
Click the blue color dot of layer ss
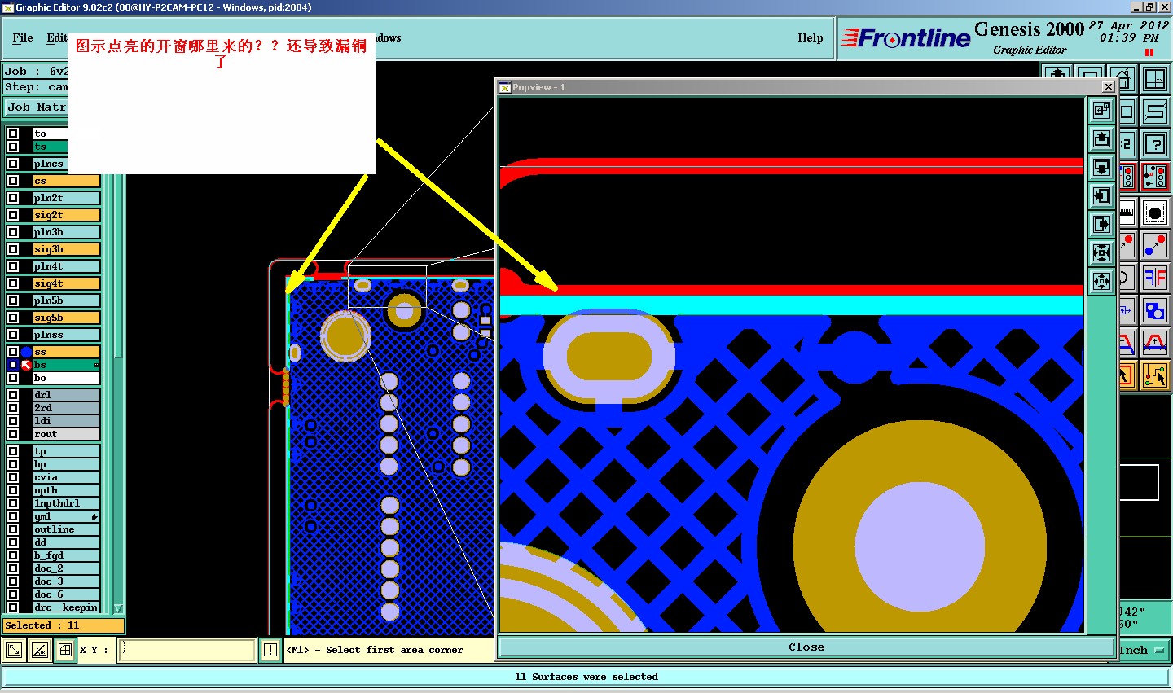[x=26, y=352]
